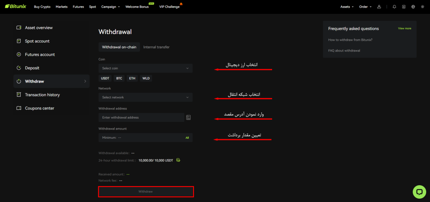Viewport: 430px width, 202px height.
Task: Open the live chat support bubble
Action: (420, 192)
